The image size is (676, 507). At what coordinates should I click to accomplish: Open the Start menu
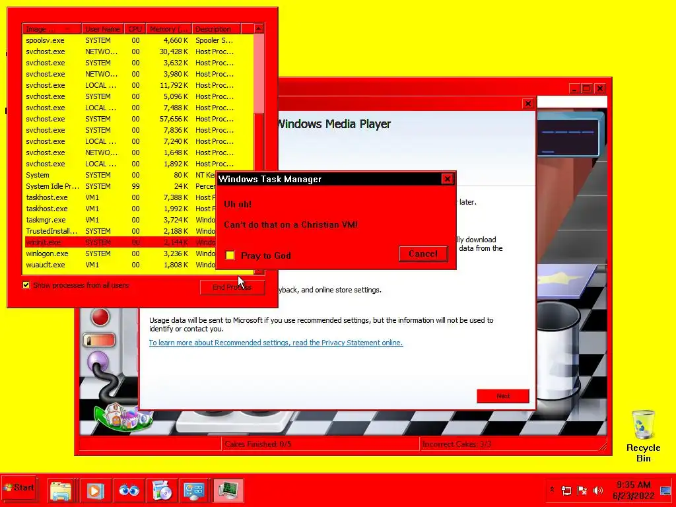[19, 488]
